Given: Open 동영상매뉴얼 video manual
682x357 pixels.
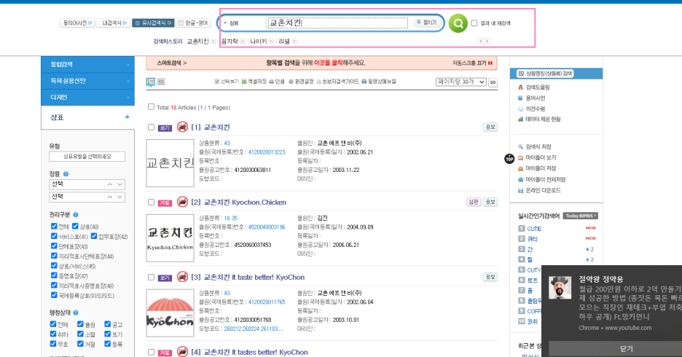Looking at the screenshot, I should pyautogui.click(x=379, y=82).
